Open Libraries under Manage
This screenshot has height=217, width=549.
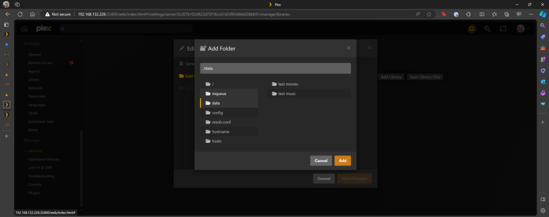(x=35, y=151)
